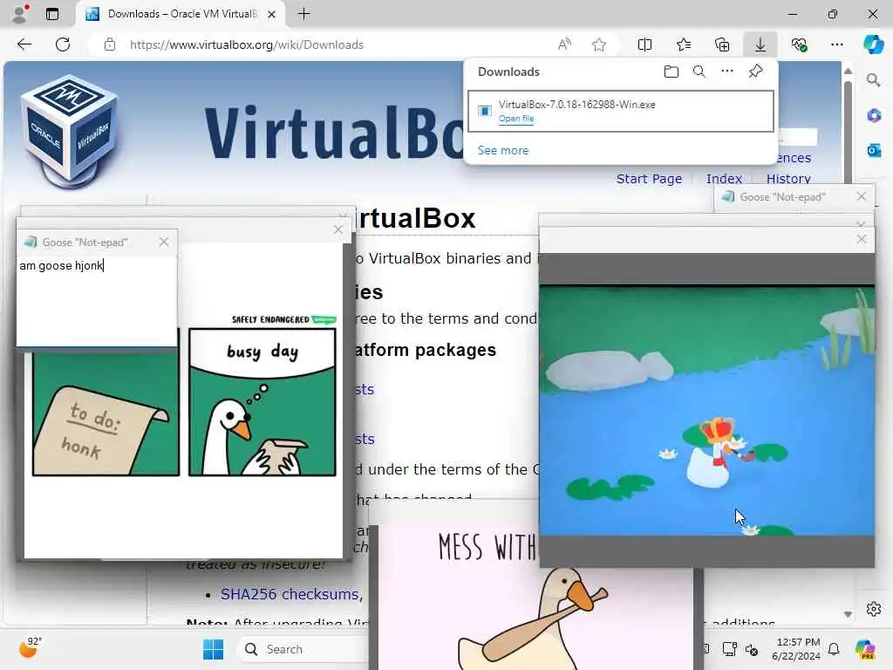Open the weather widget showing 92°
The image size is (893, 670).
pyautogui.click(x=29, y=648)
